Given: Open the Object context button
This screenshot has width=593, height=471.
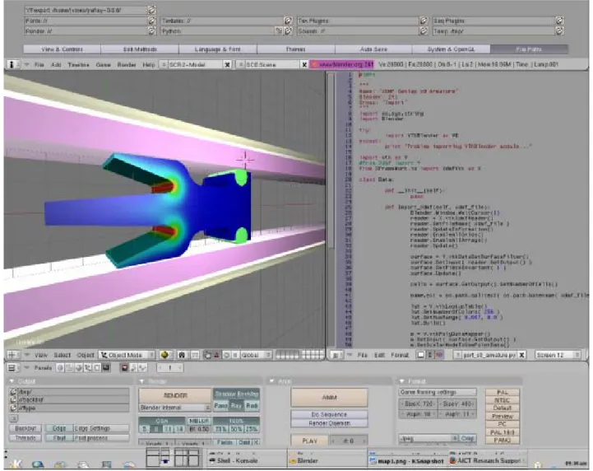Looking at the screenshot, I should (88, 367).
